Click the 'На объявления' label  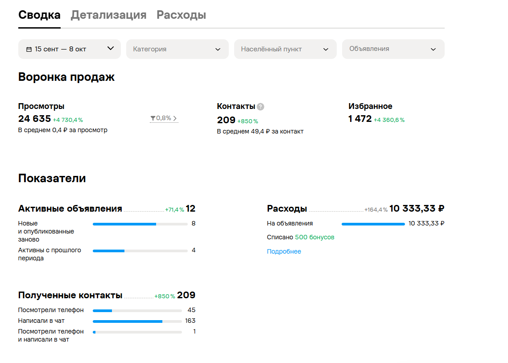click(x=289, y=224)
